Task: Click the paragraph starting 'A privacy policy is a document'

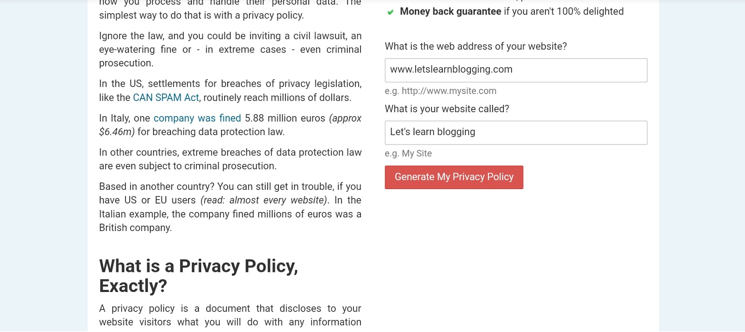Action: point(230,316)
